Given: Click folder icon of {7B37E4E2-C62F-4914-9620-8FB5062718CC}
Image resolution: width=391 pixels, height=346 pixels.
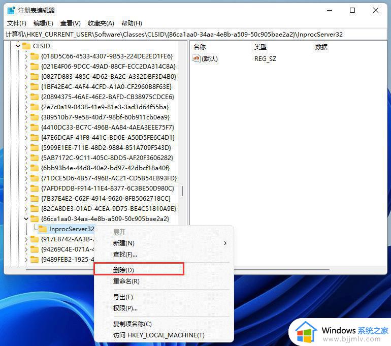Looking at the screenshot, I should pos(35,198).
